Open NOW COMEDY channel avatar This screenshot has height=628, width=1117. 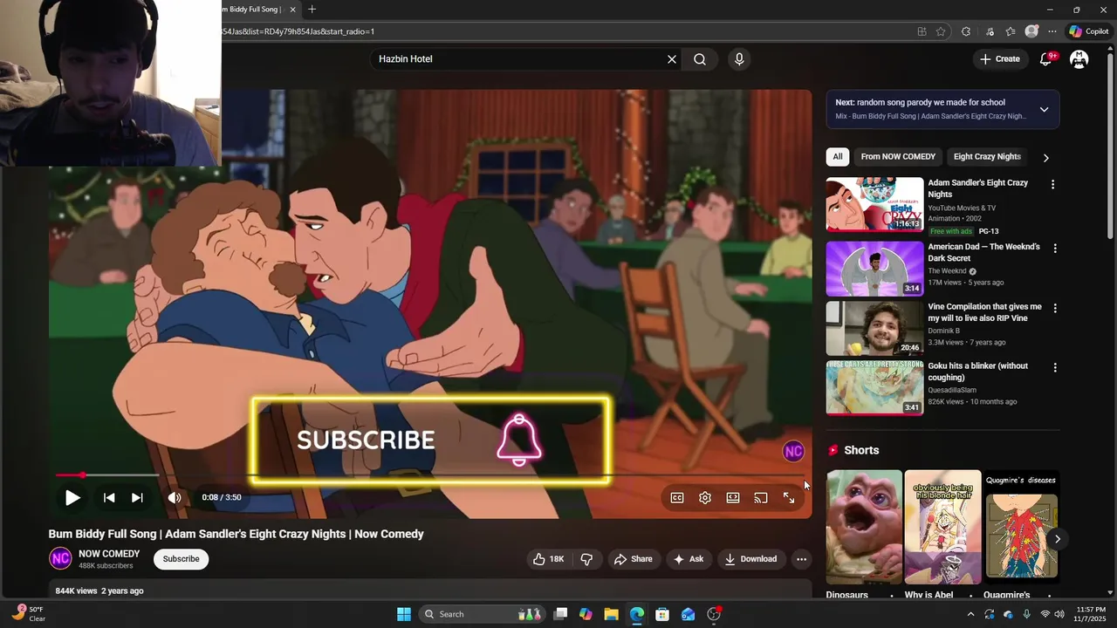[60, 559]
